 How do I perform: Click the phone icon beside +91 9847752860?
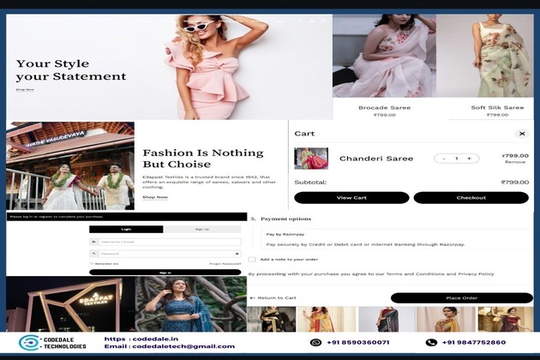coord(431,342)
